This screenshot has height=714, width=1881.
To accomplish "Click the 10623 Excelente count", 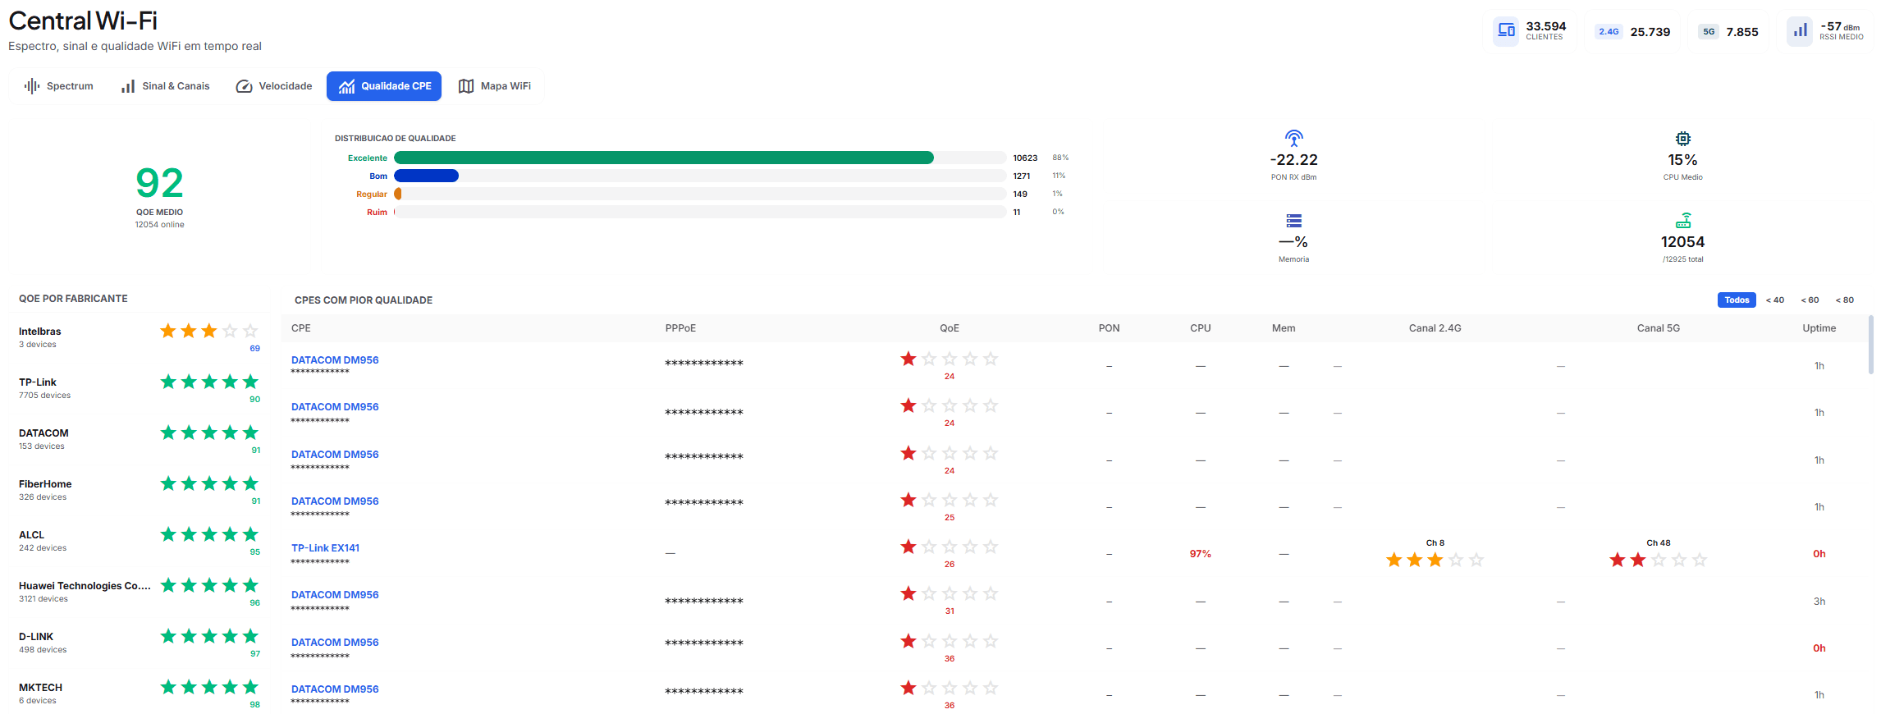I will coord(1025,158).
